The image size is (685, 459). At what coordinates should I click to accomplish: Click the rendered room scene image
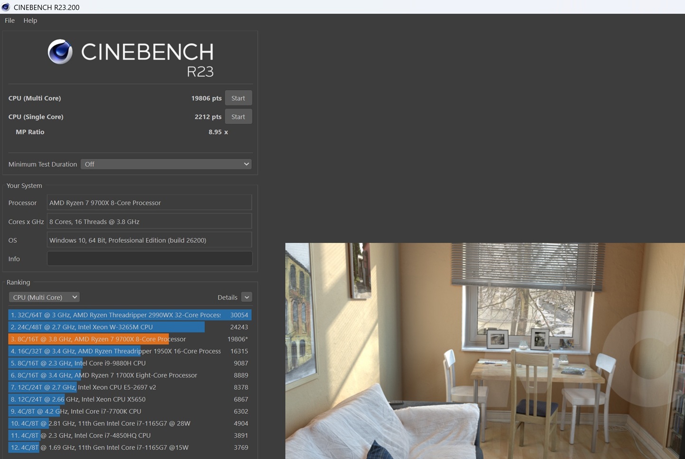[485, 351]
